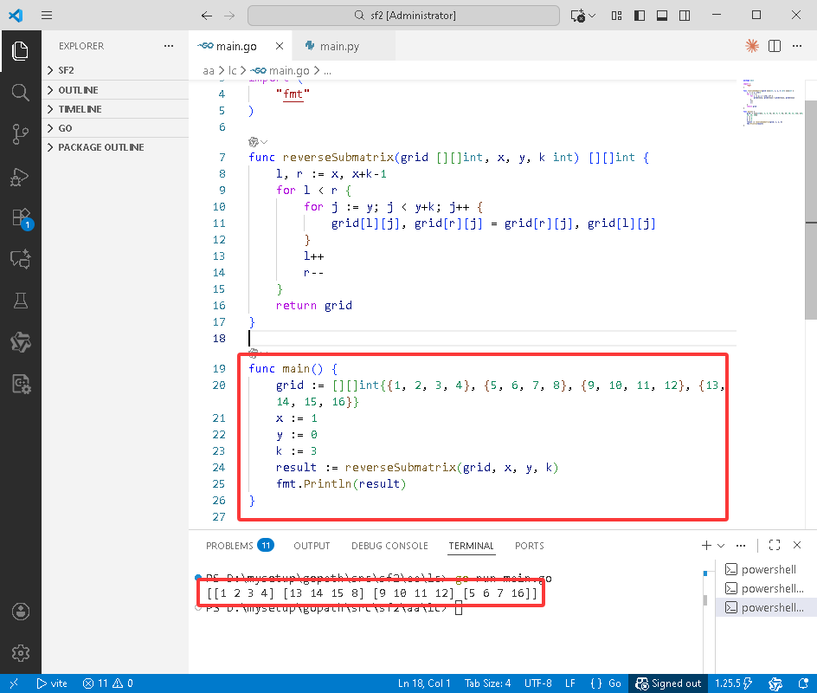Select the third powershell terminal entry
The width and height of the screenshot is (817, 693).
click(x=764, y=607)
